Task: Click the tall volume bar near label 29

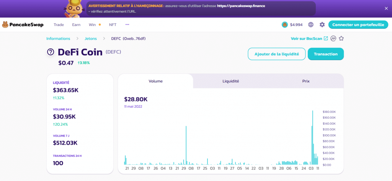Action: (x=186, y=145)
